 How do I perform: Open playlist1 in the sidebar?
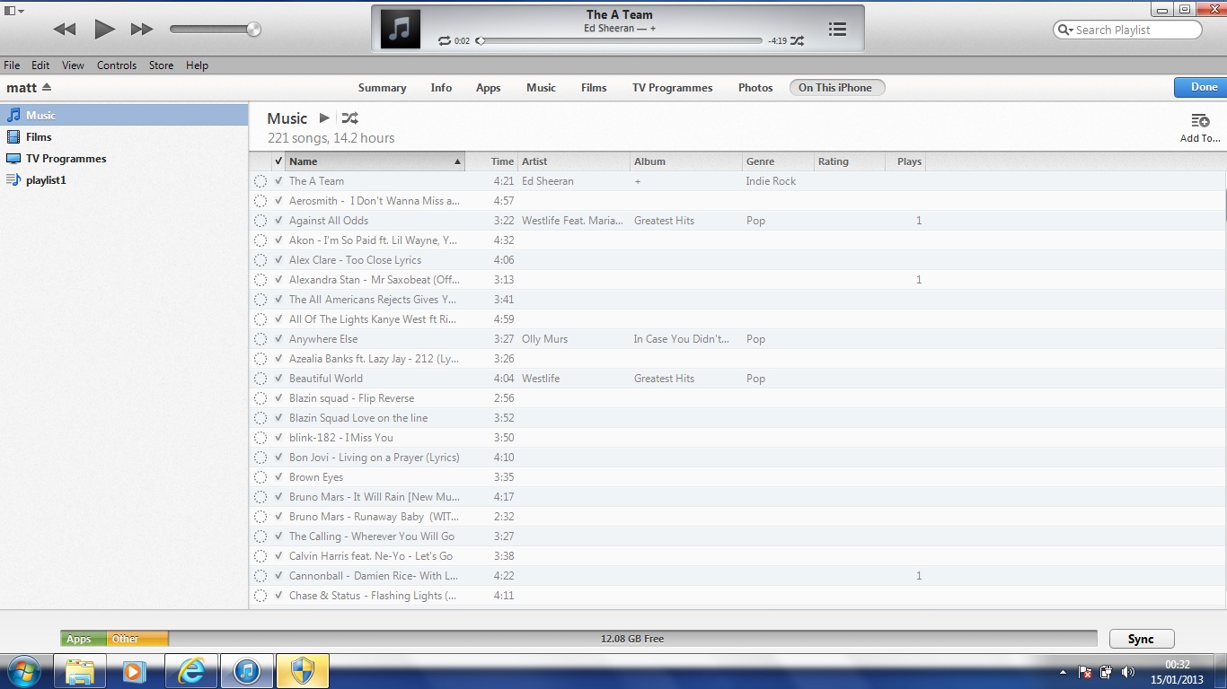pos(124,179)
